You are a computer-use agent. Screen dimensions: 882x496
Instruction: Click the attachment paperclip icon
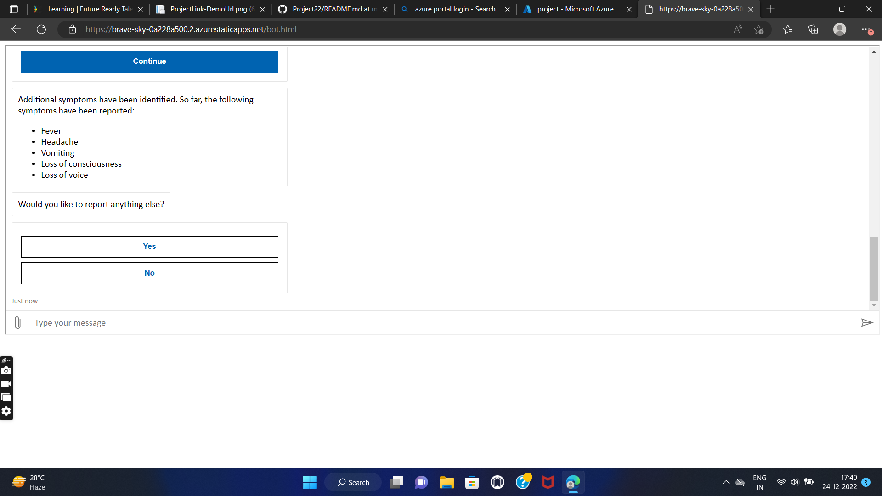17,323
